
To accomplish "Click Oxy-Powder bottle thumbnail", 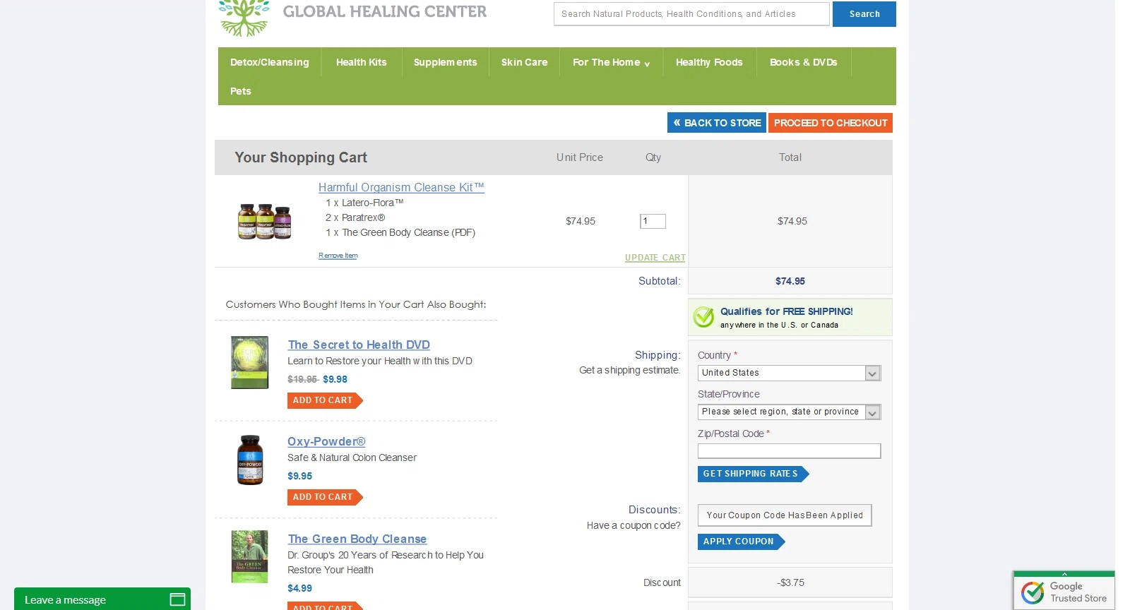I will [250, 460].
